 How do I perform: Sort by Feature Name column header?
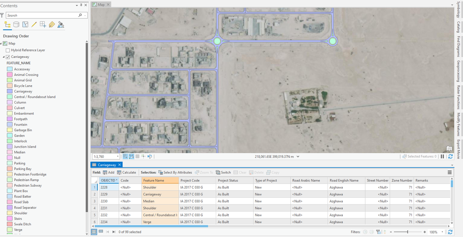coord(160,181)
